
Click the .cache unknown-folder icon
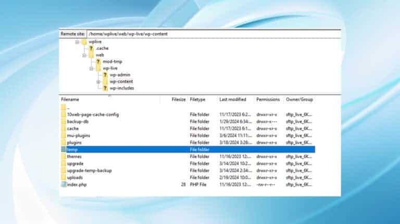click(x=91, y=48)
